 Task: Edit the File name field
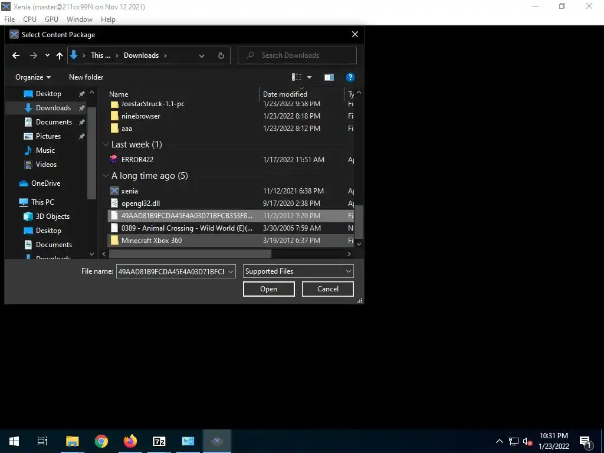(171, 271)
